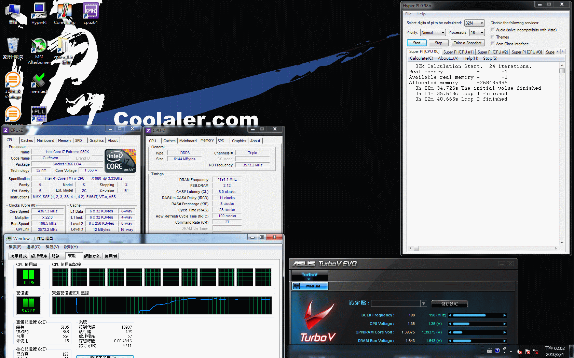Click the Intel Core i7 logo in CPU-Z
574x358 pixels.
(120, 161)
